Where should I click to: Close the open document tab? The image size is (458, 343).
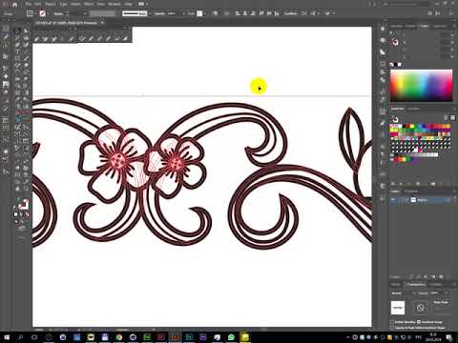102,23
